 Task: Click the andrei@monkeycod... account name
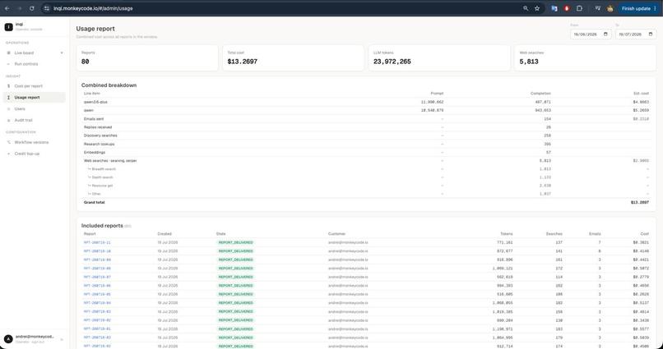pos(35,337)
